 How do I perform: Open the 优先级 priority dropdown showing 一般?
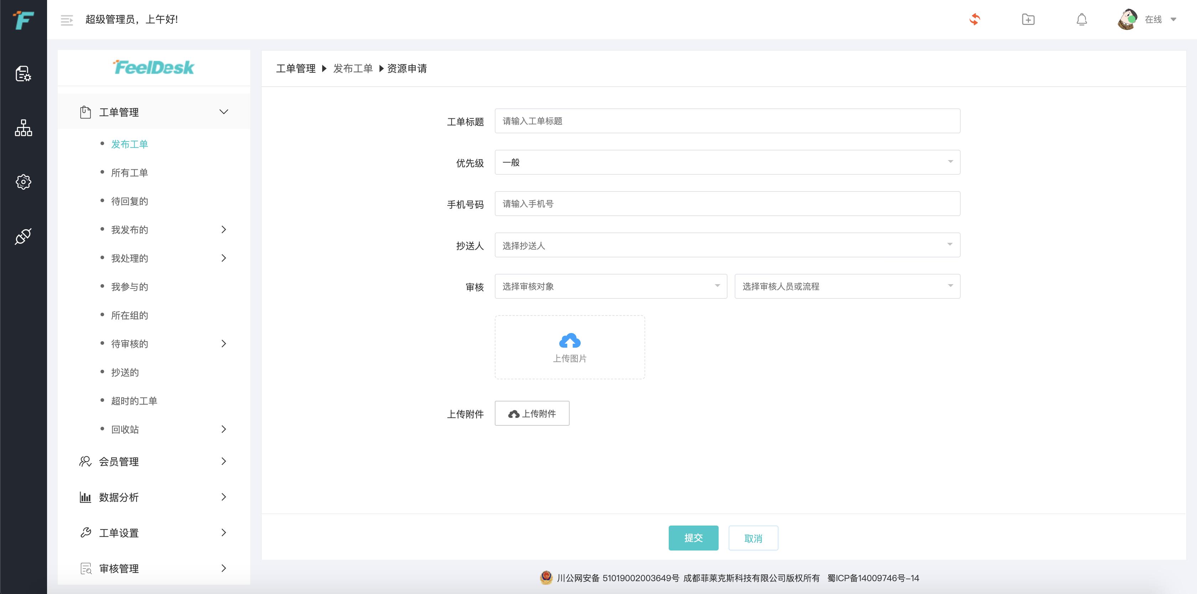[x=727, y=162]
